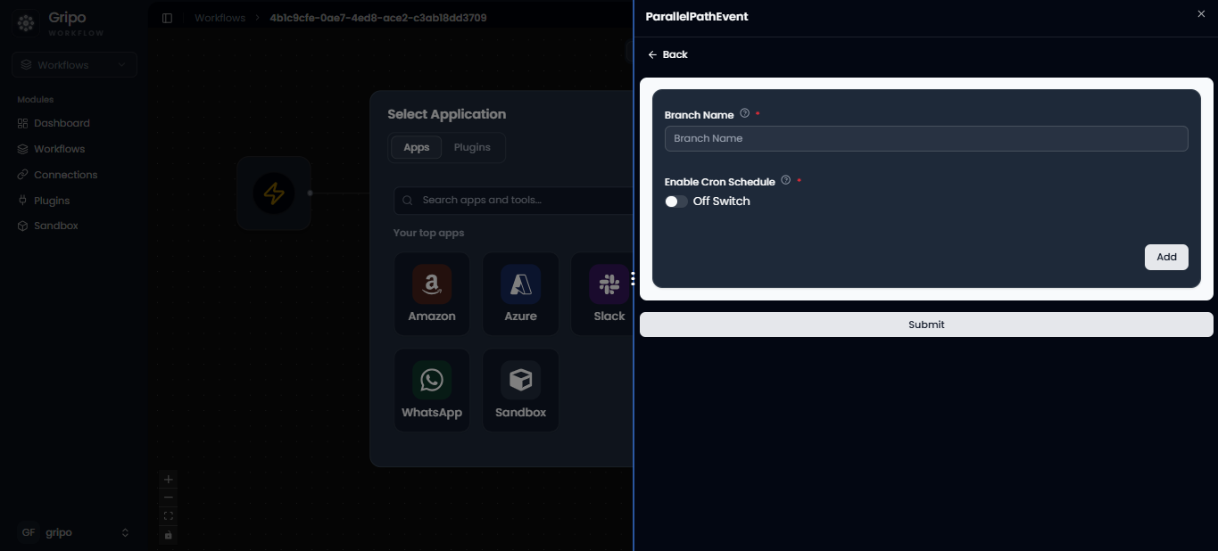Screen dimensions: 1218x551
Task: Click the canvas lock icon
Action: tap(168, 535)
